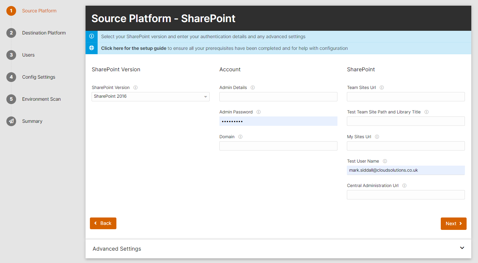Click Test Team Site Path and Library Title field
The width and height of the screenshot is (478, 263).
pos(406,121)
